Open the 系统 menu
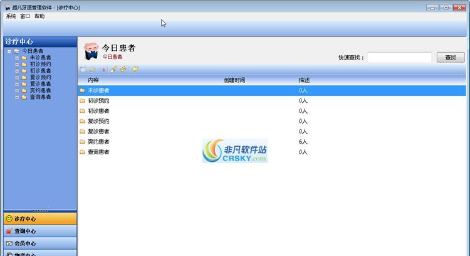The image size is (470, 256). point(11,16)
